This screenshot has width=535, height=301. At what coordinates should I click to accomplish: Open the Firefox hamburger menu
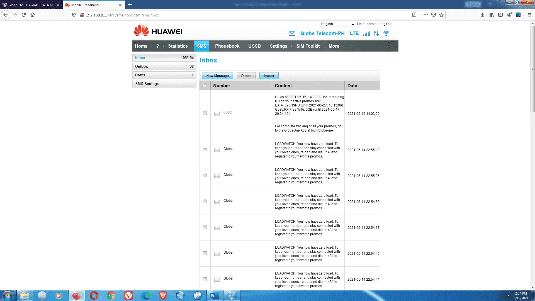[530, 15]
